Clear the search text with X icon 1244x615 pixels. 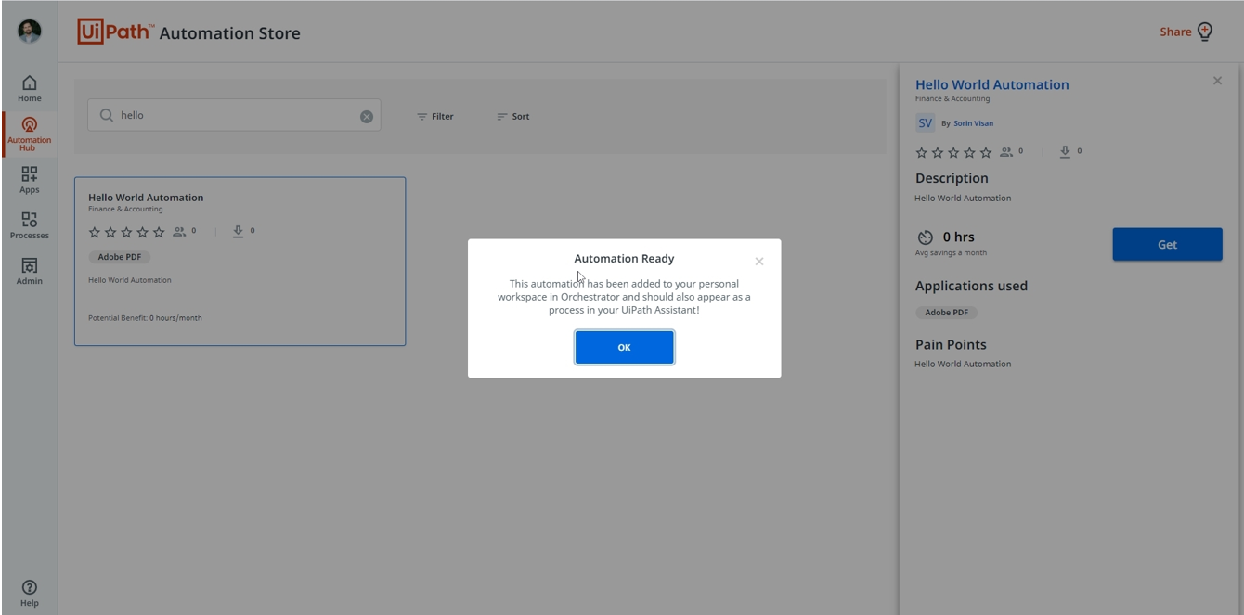[x=367, y=116]
